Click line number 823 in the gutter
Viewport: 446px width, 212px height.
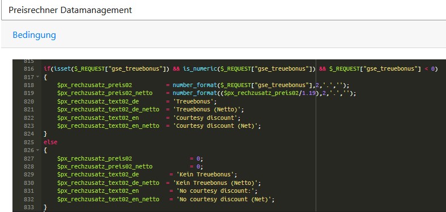pyautogui.click(x=29, y=126)
